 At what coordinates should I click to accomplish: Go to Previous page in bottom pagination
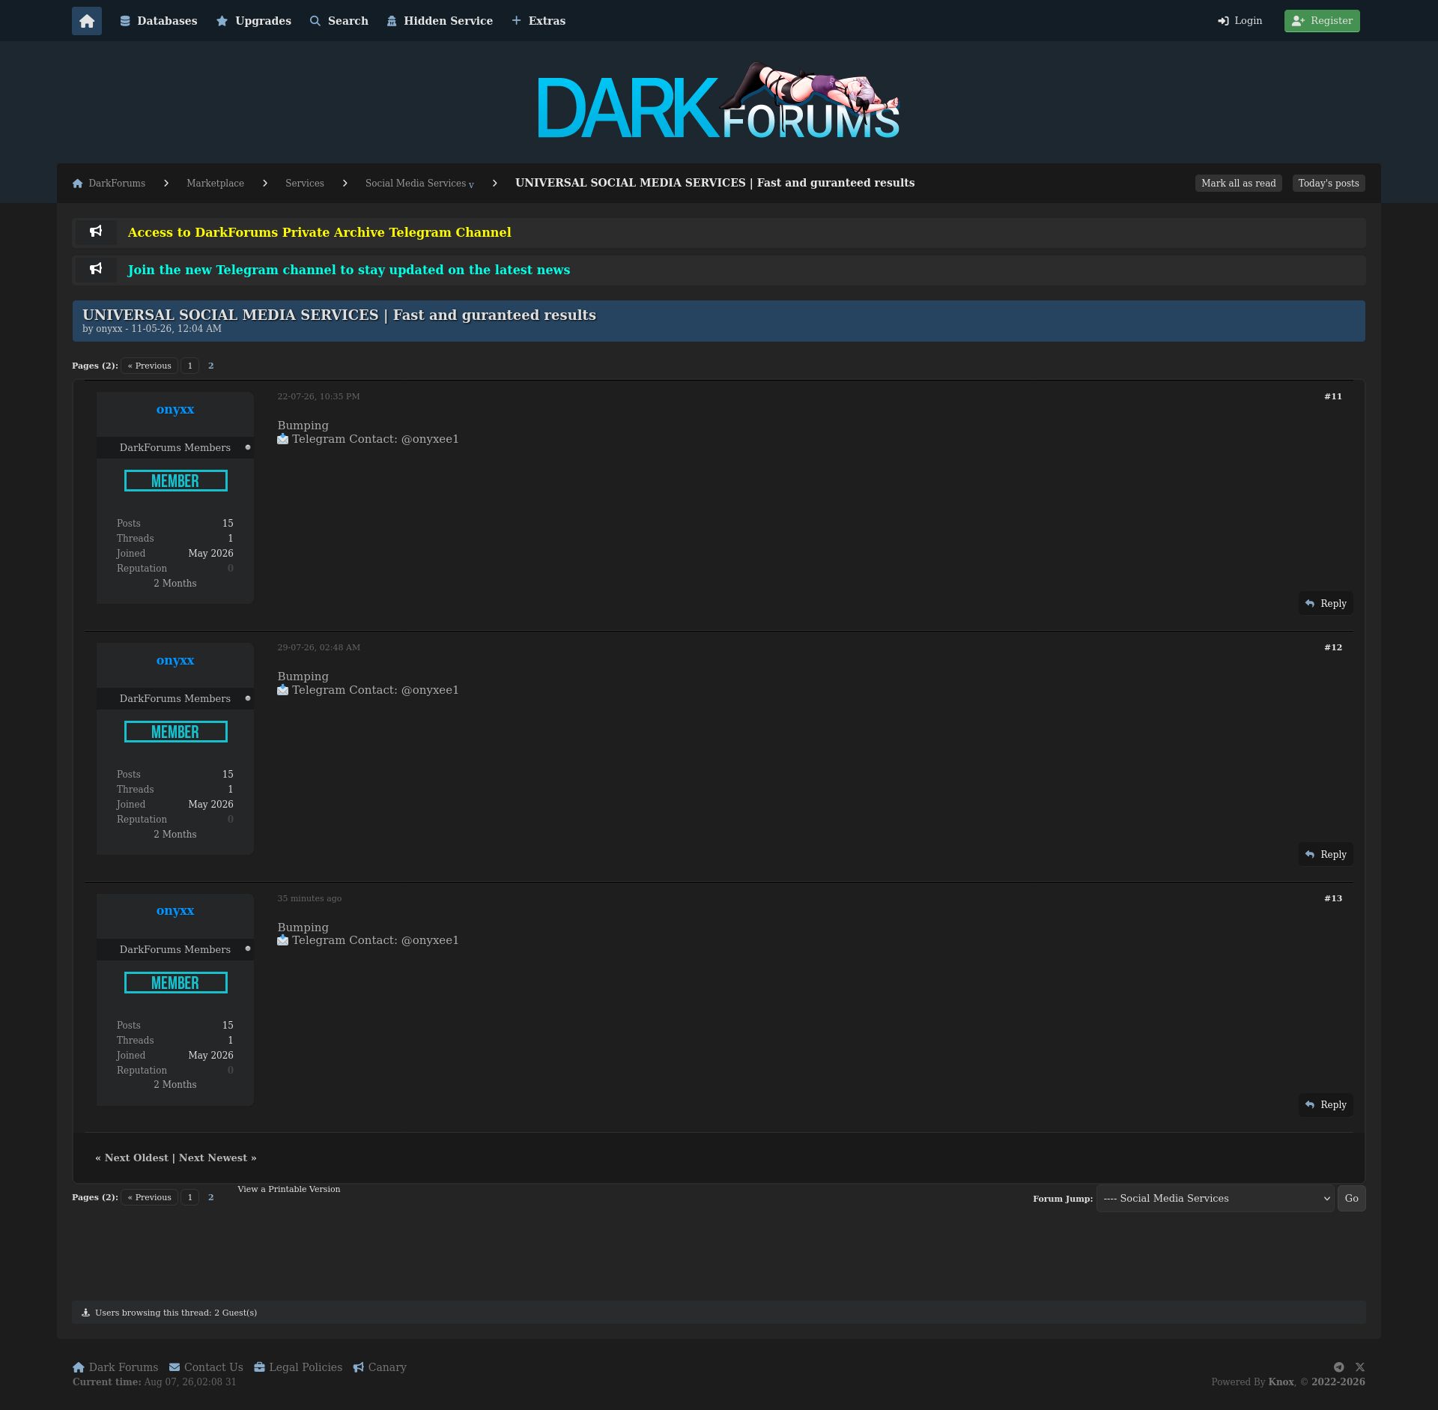(150, 1197)
